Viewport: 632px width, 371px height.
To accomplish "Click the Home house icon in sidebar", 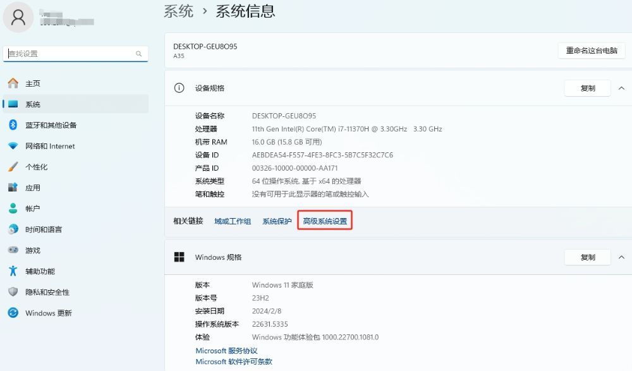I will pos(13,83).
